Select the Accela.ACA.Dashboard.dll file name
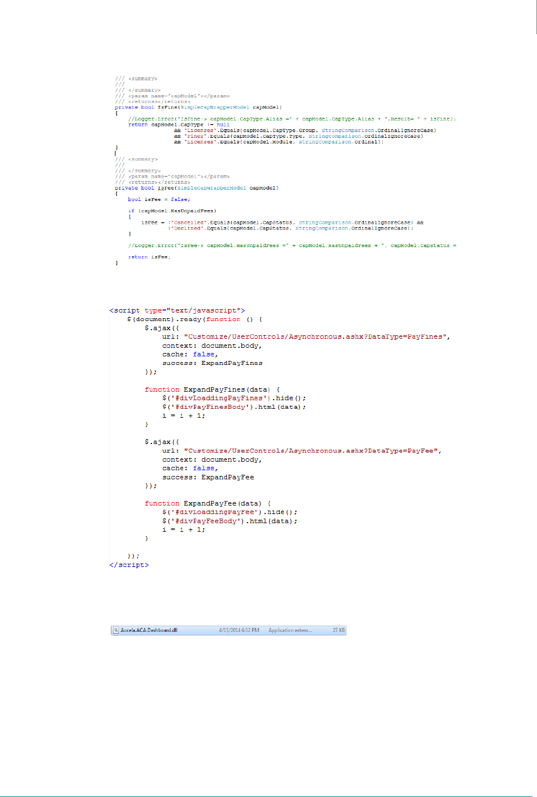The image size is (537, 797). click(x=149, y=630)
